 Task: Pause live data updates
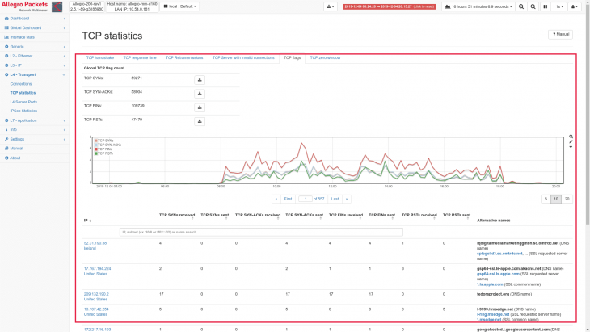[x=546, y=6]
